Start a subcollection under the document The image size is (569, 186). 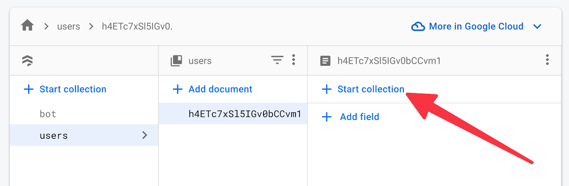371,89
